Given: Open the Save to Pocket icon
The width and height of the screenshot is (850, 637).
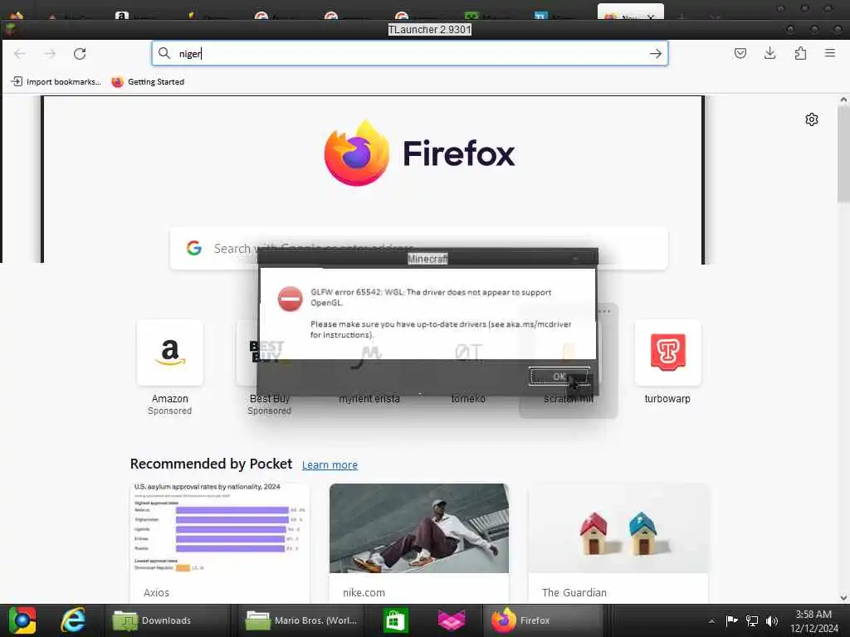Looking at the screenshot, I should [x=740, y=53].
